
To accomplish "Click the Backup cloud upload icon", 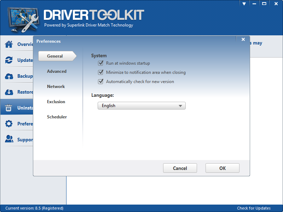I will pos(9,76).
